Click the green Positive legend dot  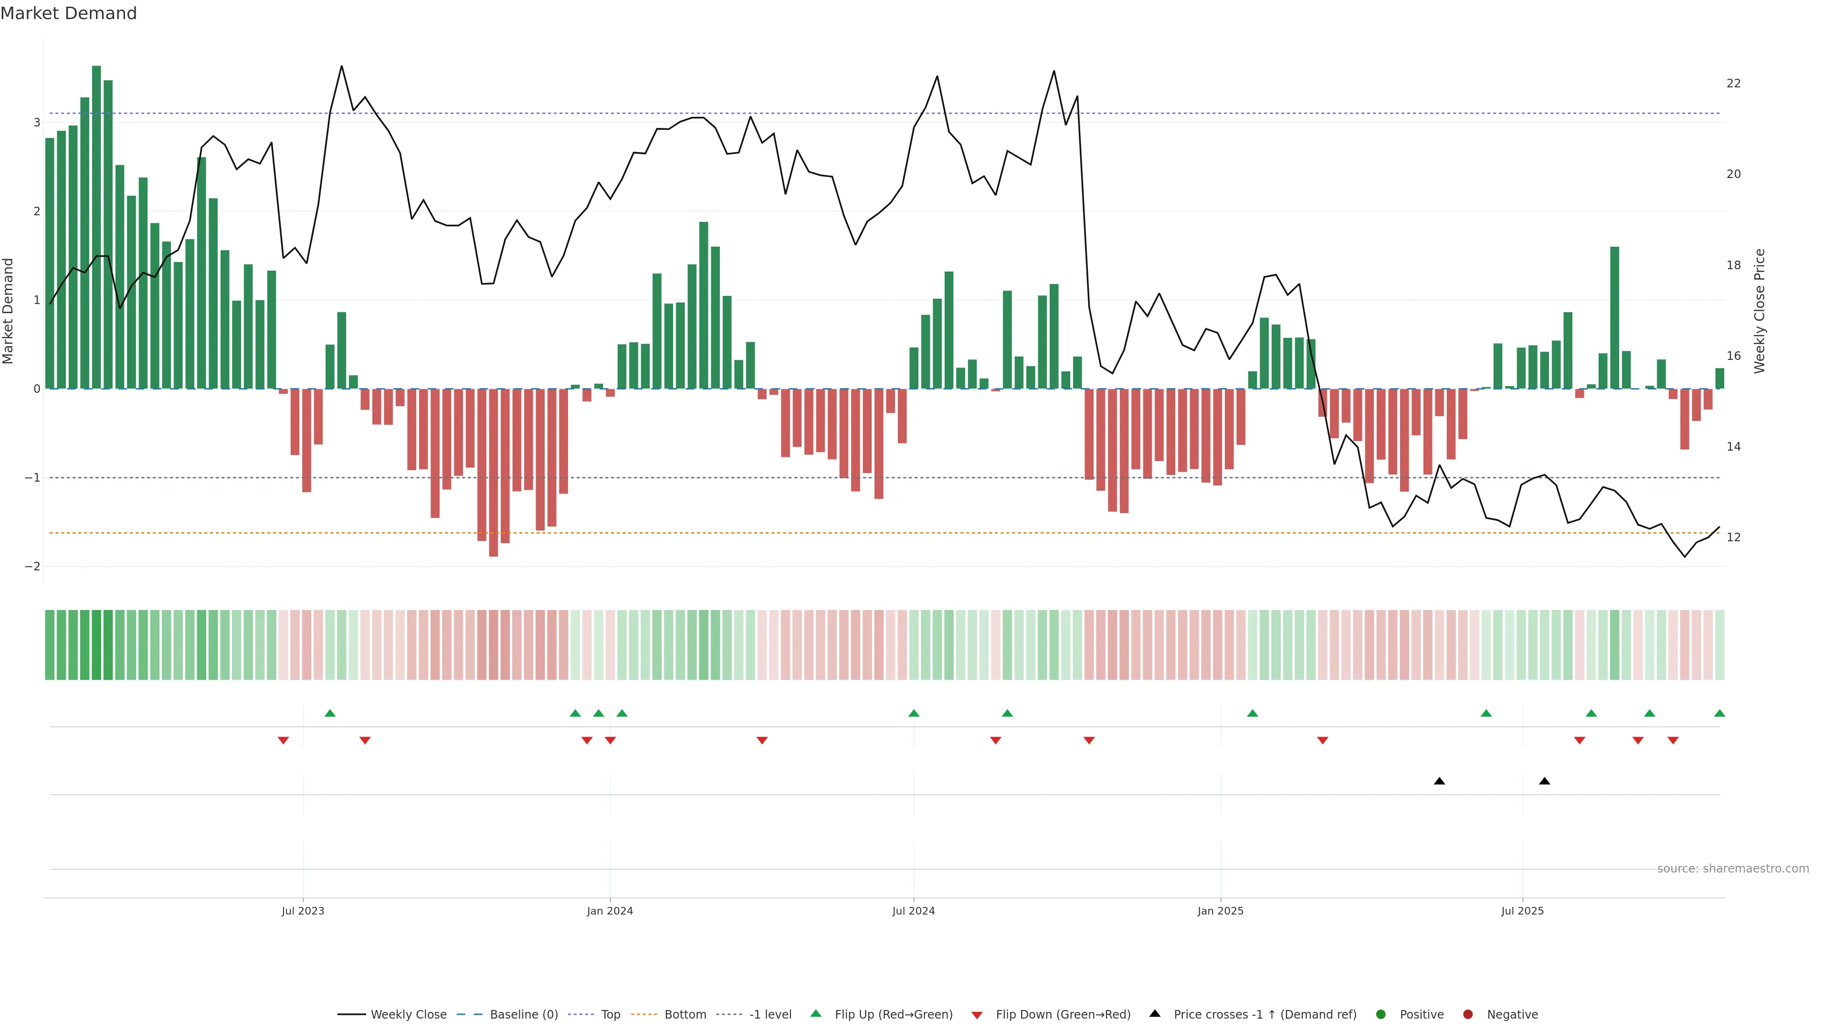click(x=1381, y=1014)
